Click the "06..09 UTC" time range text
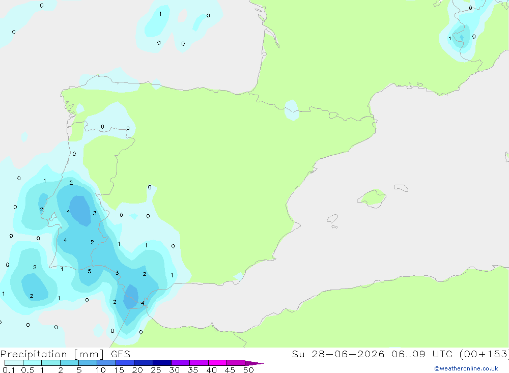Screen dimensions: 509x373 click(421, 354)
